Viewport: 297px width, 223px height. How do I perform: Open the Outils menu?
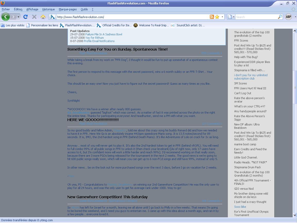(x=84, y=9)
